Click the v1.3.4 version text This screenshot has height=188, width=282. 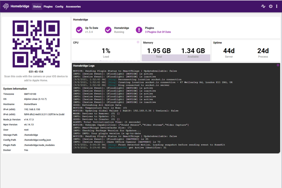coord(89,32)
